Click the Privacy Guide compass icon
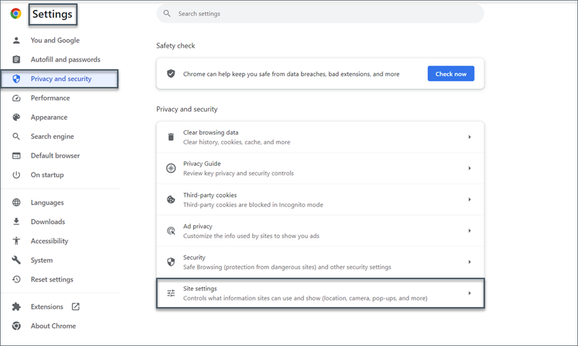Image resolution: width=578 pixels, height=346 pixels. [x=171, y=168]
